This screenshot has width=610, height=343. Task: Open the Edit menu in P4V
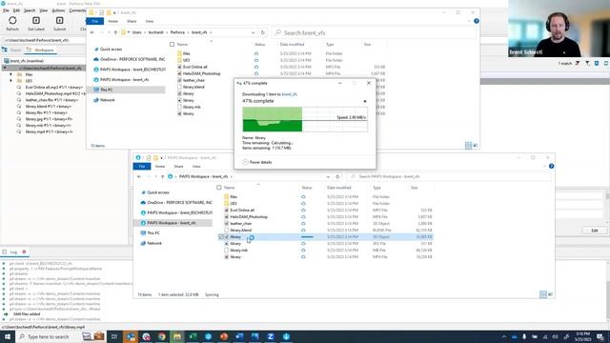click(16, 10)
